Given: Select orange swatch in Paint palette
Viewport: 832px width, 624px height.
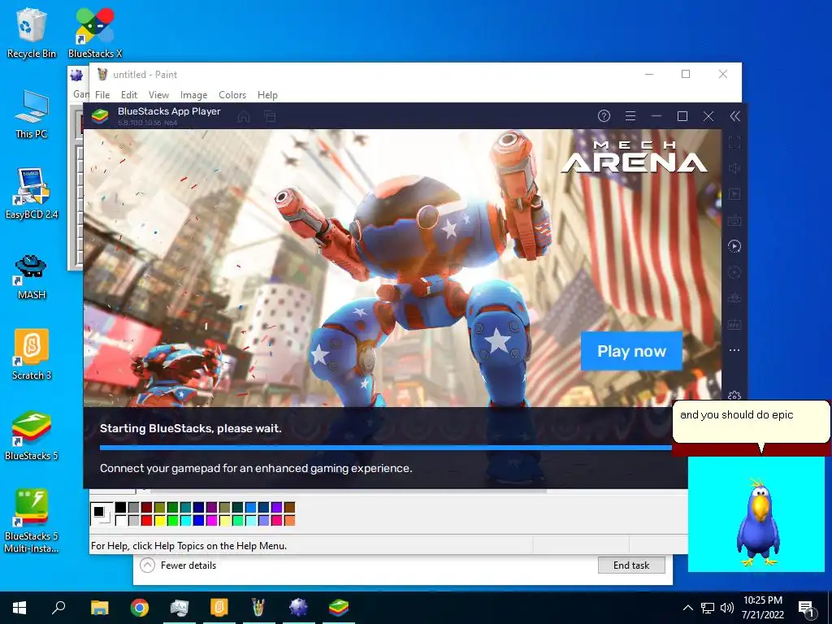Looking at the screenshot, I should pos(290,521).
